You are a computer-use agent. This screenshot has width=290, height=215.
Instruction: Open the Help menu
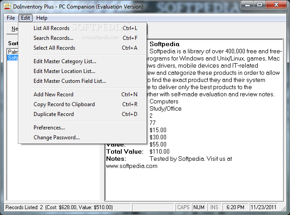click(42, 18)
